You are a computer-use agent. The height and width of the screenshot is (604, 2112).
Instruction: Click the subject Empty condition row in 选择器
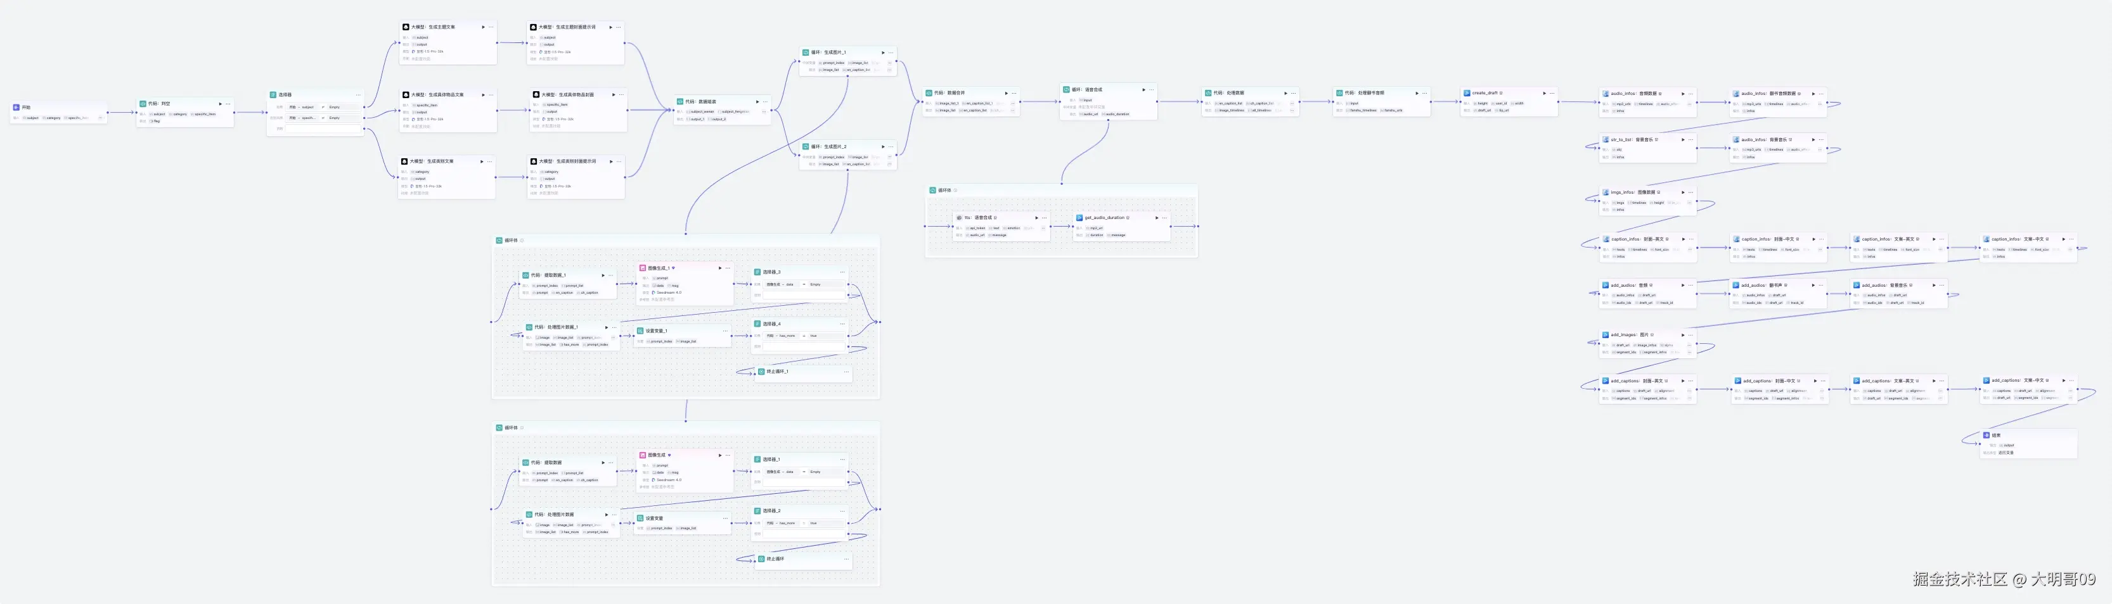(324, 107)
